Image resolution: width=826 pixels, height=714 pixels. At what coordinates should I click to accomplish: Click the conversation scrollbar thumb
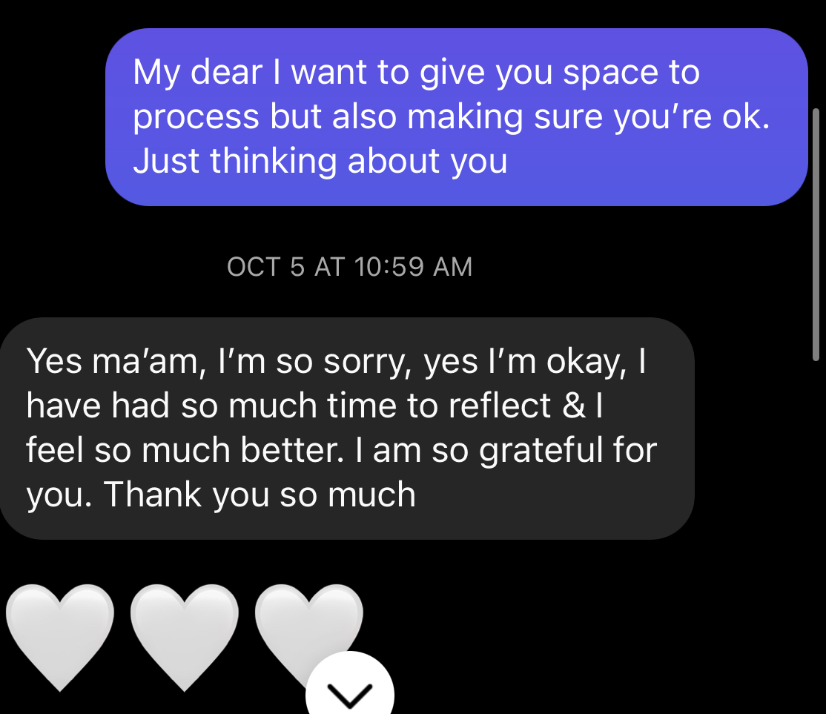816,234
